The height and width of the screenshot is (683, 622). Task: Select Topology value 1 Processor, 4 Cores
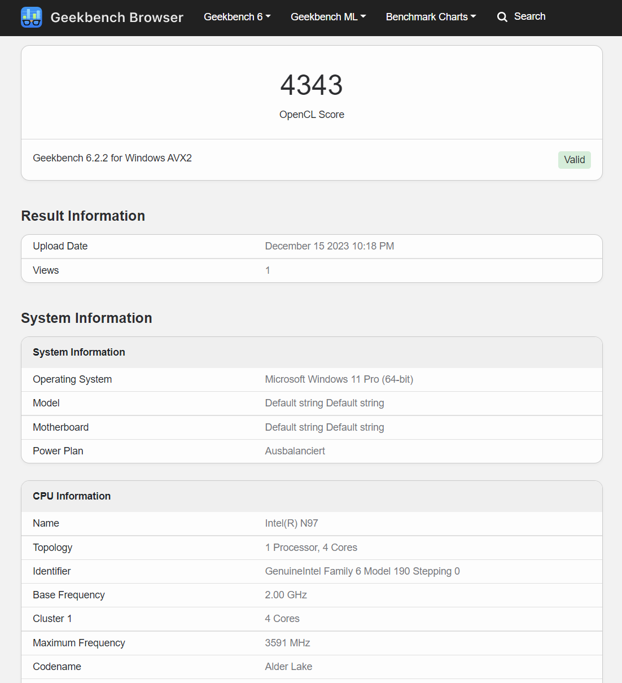311,548
